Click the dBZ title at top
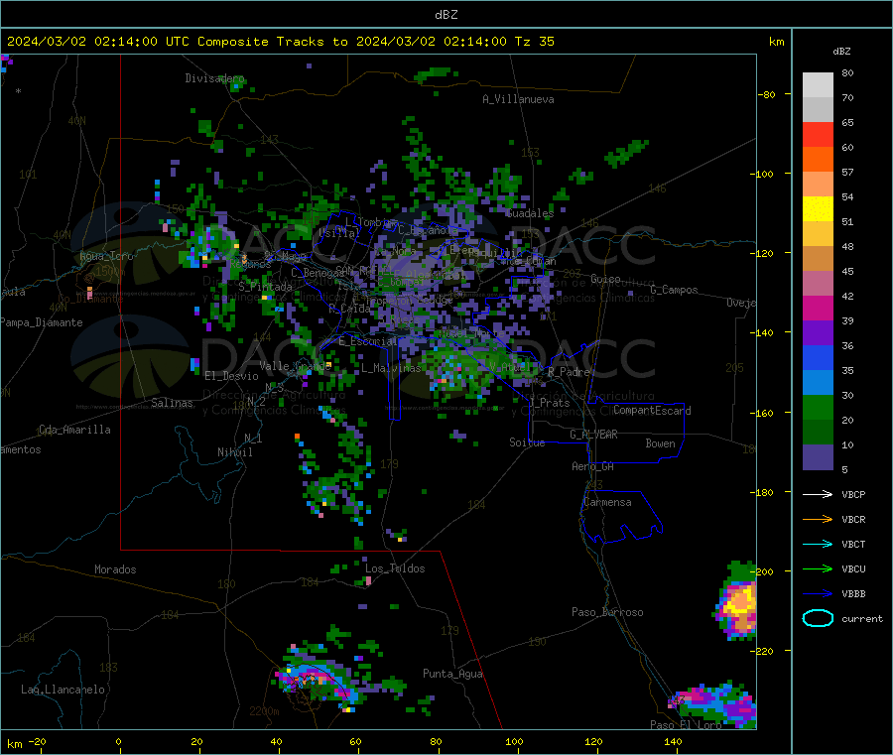 coord(446,15)
